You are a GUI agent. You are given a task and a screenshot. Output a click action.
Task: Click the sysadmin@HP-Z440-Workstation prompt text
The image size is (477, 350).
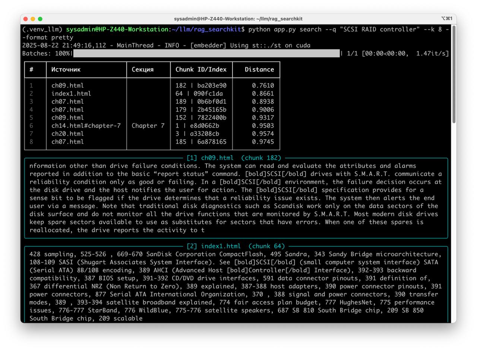tap(117, 29)
